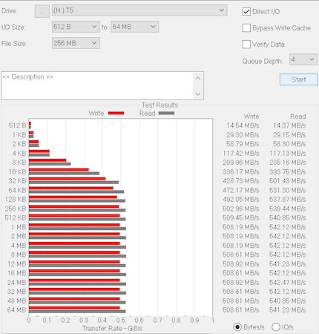Open the Queue Depth dropdown
This screenshot has height=334, width=319.
click(303, 59)
